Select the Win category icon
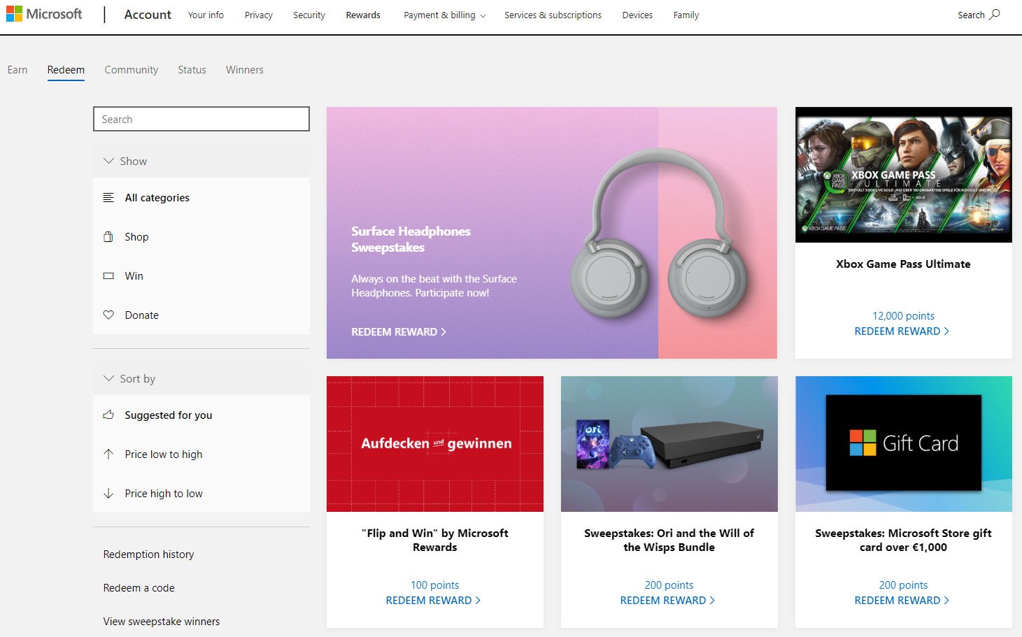 click(109, 275)
